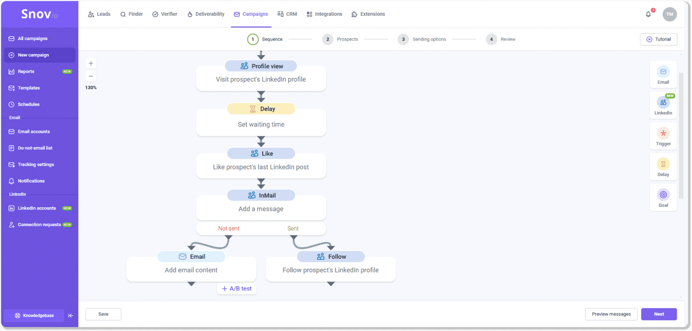Pick the Delay hourglass in right panel
Screen dimensions: 692x331
click(663, 167)
